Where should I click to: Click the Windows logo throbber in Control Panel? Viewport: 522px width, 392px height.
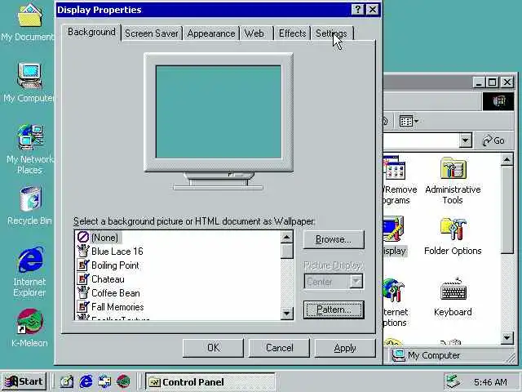pos(498,101)
